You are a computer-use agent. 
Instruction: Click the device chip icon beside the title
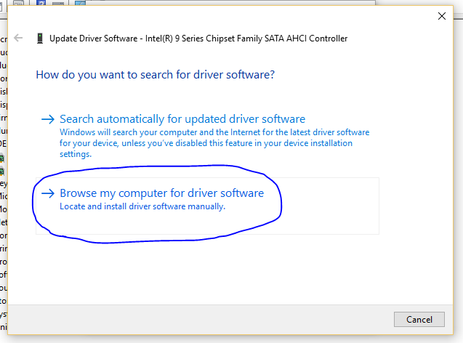[39, 39]
